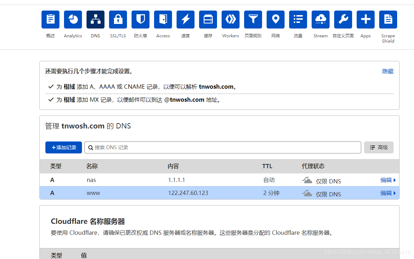This screenshot has width=414, height=259.
Task: Click the 添加记录 button
Action: point(64,147)
